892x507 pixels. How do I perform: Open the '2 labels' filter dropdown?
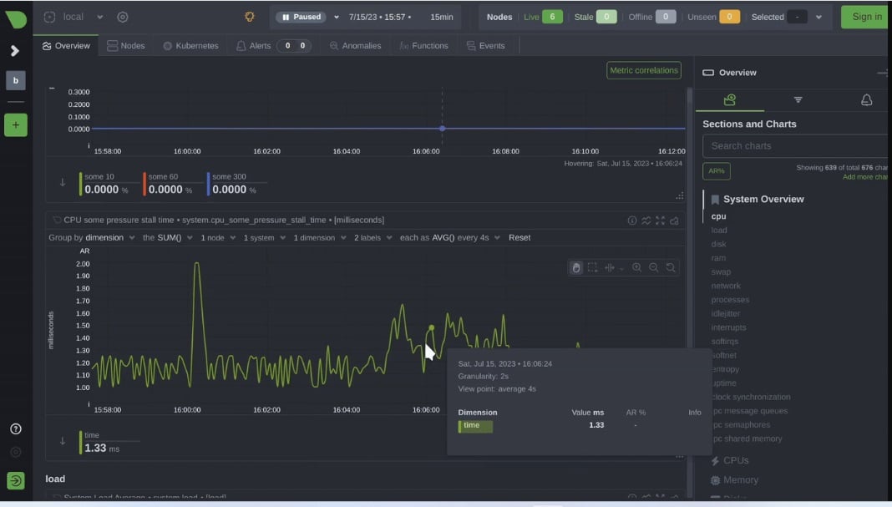(373, 238)
